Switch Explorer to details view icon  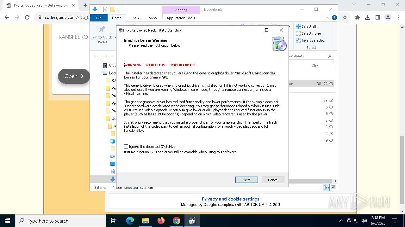coord(326,188)
